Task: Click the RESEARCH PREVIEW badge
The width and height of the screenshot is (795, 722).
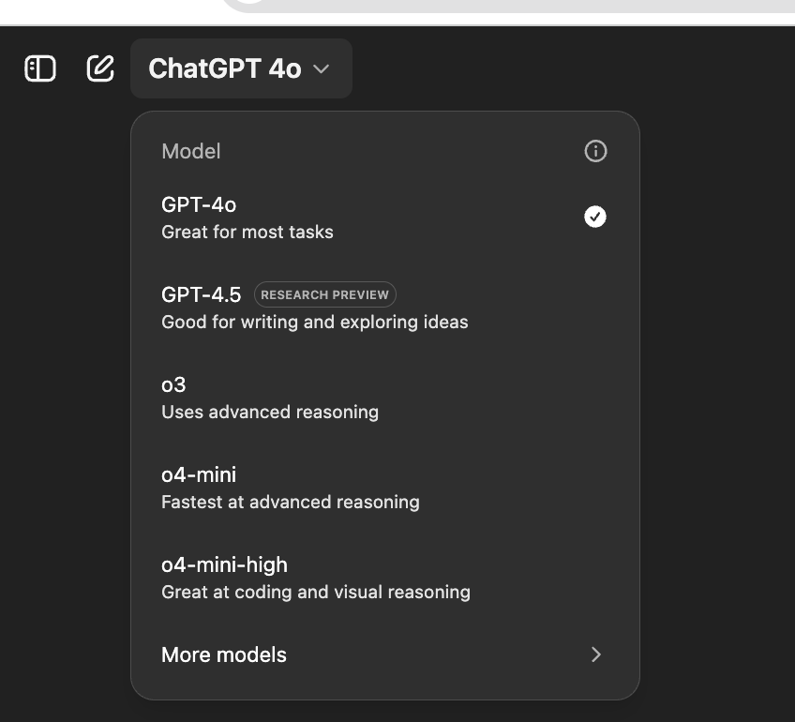Action: [x=324, y=294]
